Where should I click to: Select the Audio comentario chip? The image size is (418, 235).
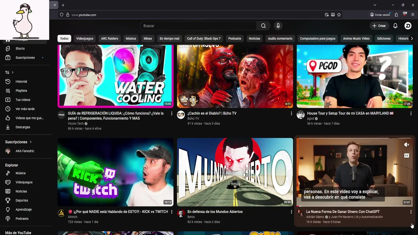pyautogui.click(x=280, y=39)
